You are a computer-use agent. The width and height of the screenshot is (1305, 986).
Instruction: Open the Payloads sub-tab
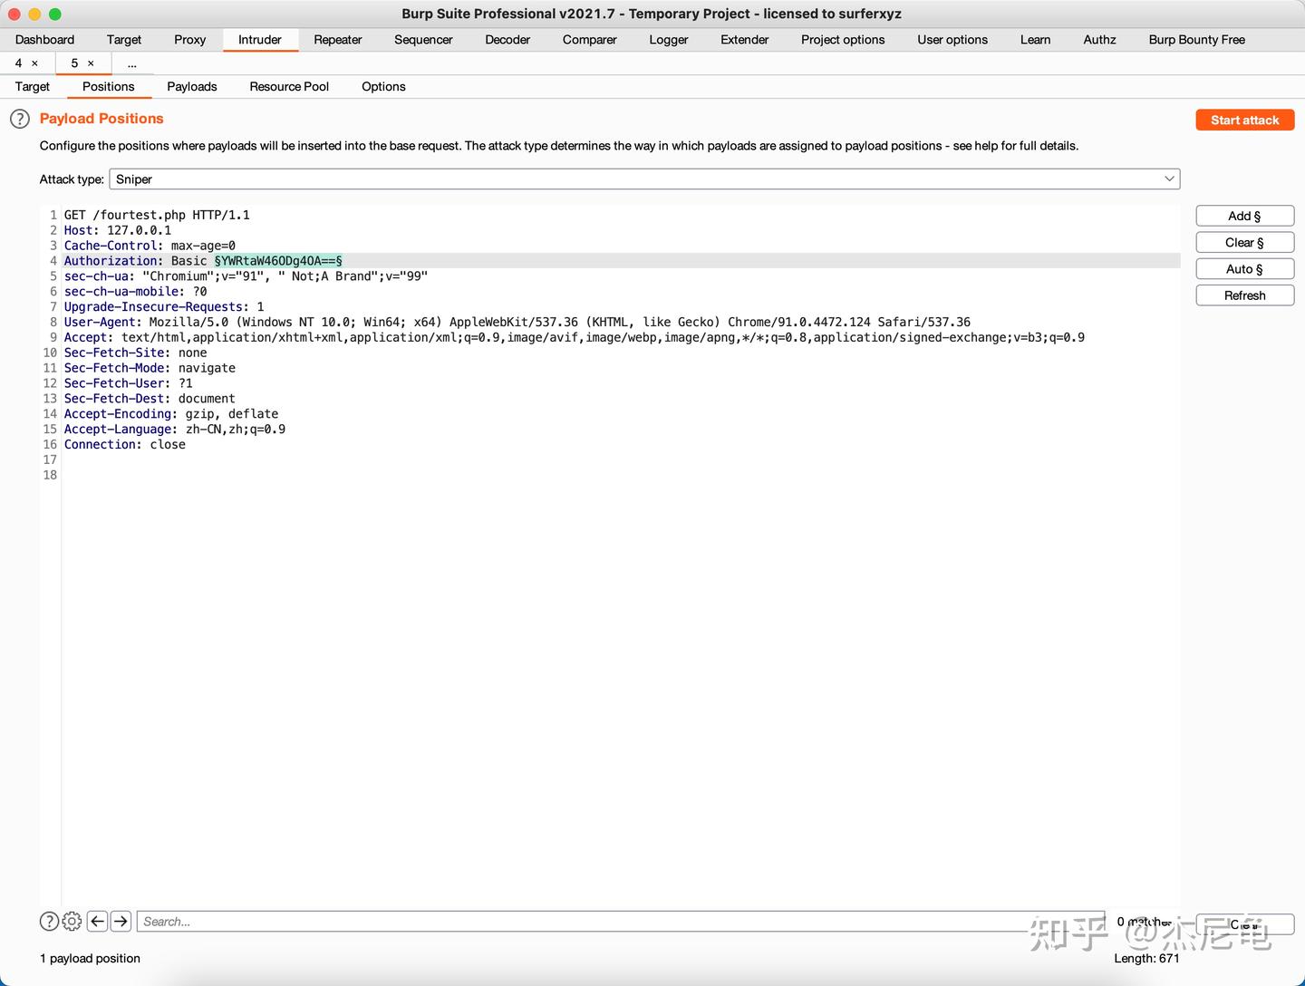point(192,87)
